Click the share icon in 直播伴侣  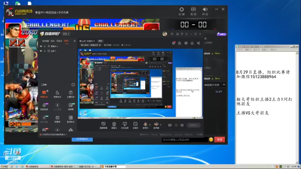click(198, 43)
